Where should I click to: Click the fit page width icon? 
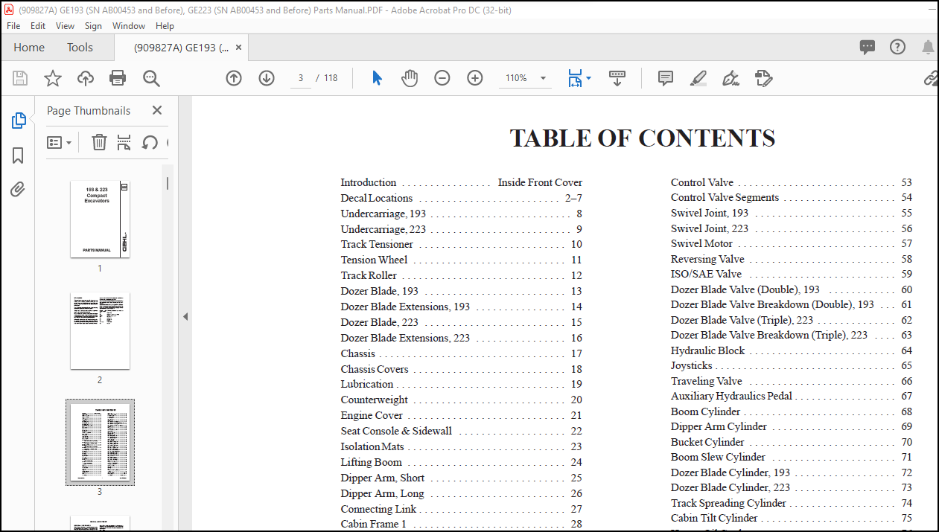pyautogui.click(x=574, y=78)
